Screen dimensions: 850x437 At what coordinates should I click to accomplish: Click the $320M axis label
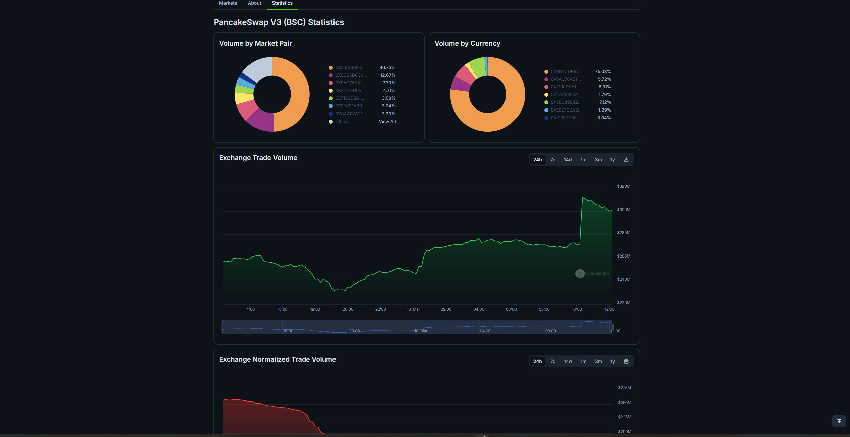(x=623, y=186)
